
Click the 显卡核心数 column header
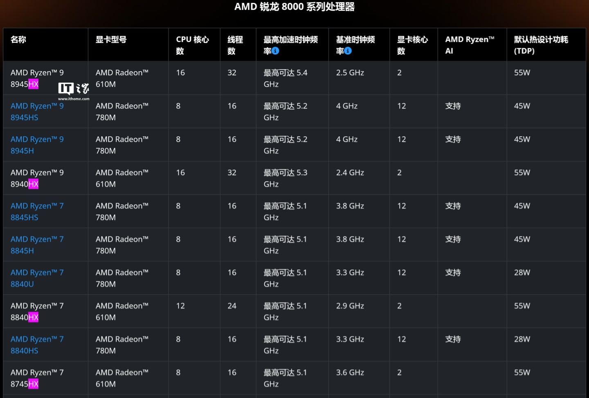[413, 45]
